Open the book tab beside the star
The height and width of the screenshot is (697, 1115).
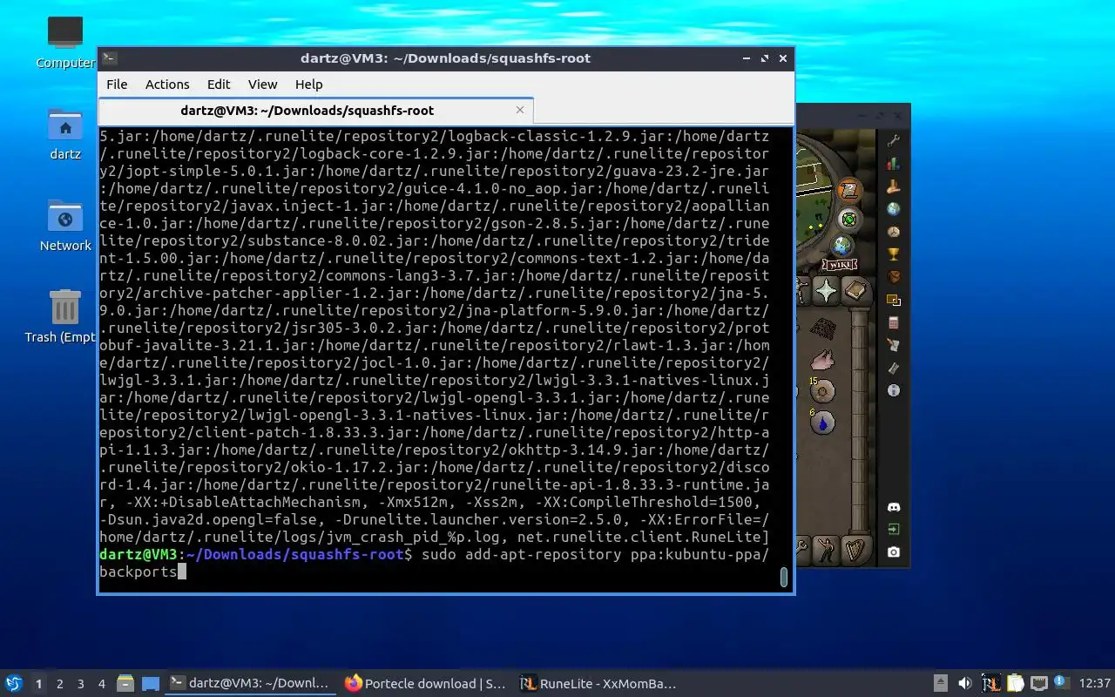[x=855, y=290]
